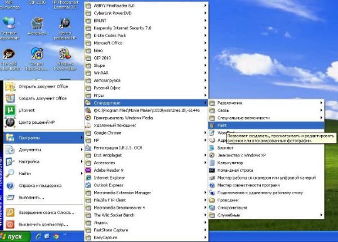
Task: Click the Синхронизация icon
Action: pos(212,208)
